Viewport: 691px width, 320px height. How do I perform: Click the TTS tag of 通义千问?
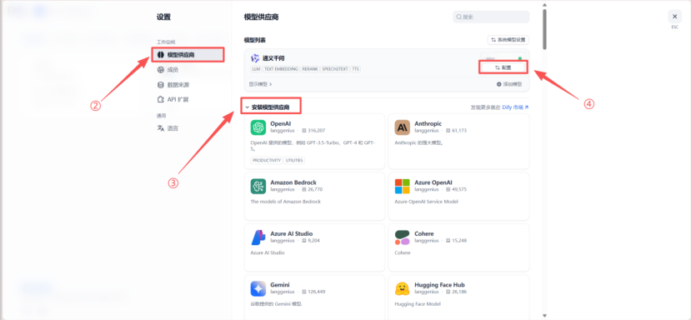pos(356,69)
